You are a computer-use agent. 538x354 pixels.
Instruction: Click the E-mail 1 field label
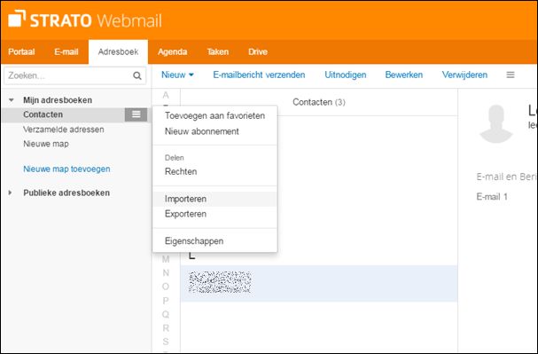coord(492,197)
